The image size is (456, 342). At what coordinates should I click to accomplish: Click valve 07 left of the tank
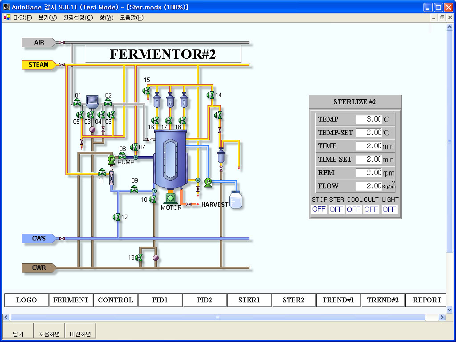(134, 147)
